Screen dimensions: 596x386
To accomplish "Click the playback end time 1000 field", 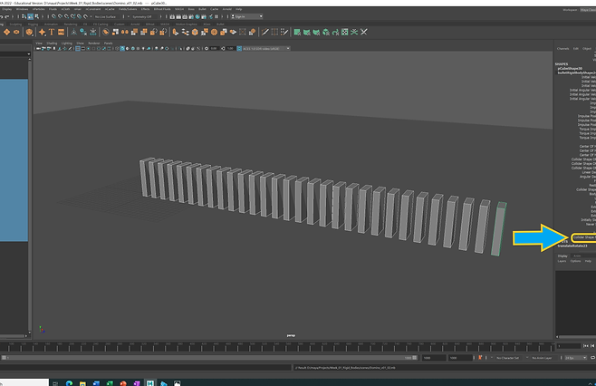I will 434,358.
